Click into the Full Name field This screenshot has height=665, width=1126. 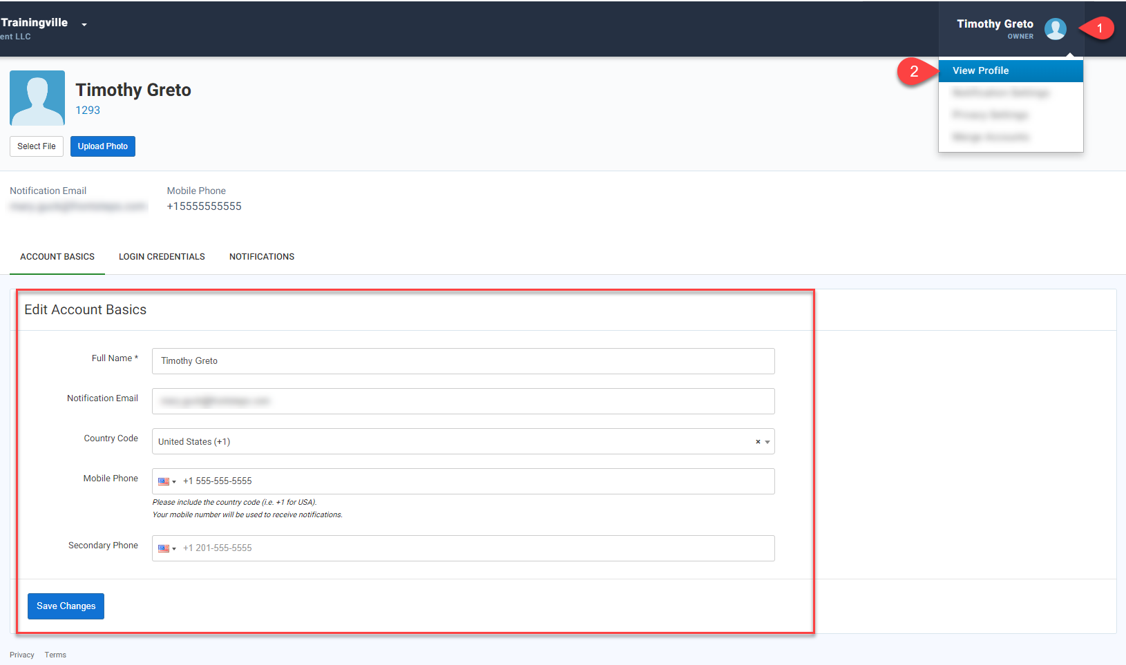pyautogui.click(x=463, y=361)
